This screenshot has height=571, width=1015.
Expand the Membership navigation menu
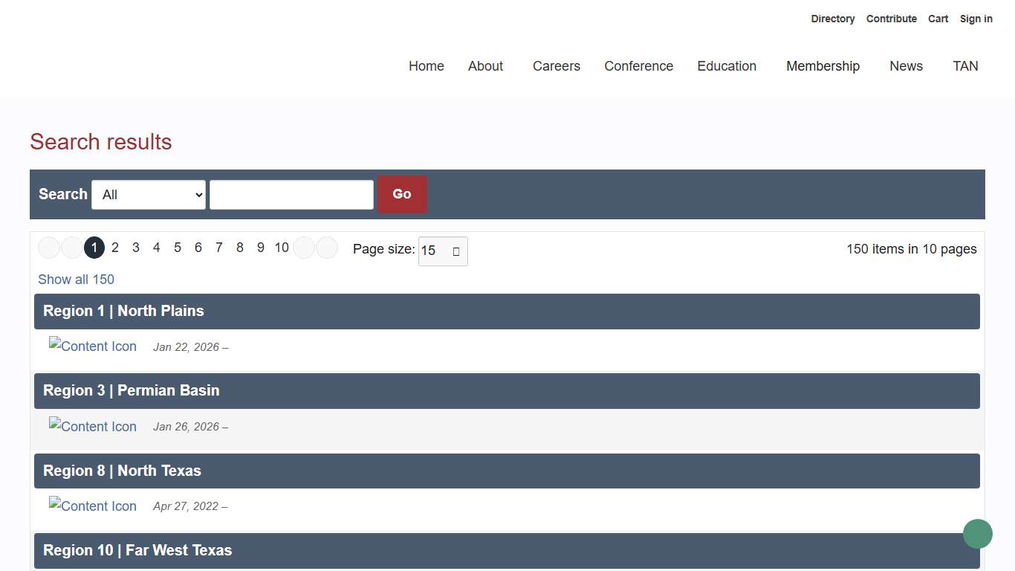(x=823, y=66)
